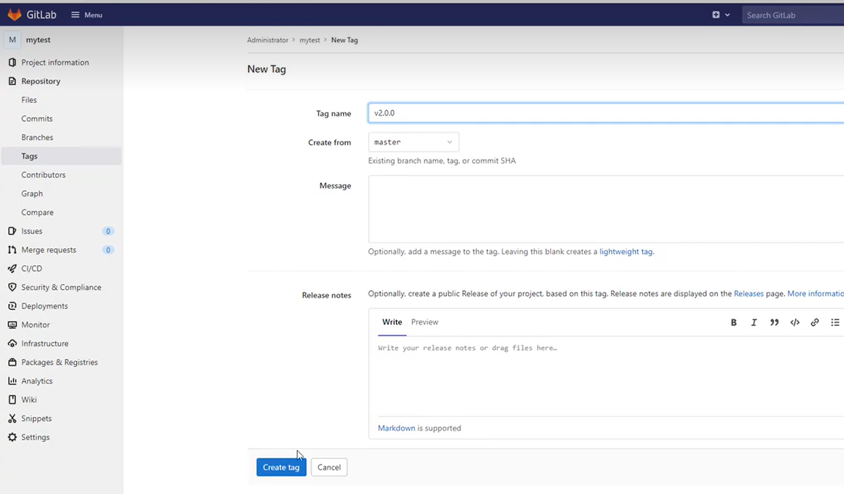Click into the Message text area
844x494 pixels.
pyautogui.click(x=606, y=209)
